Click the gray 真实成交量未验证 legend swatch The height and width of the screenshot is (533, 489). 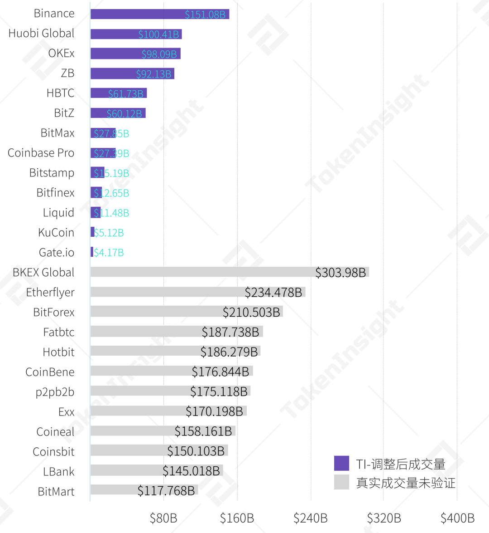click(341, 482)
